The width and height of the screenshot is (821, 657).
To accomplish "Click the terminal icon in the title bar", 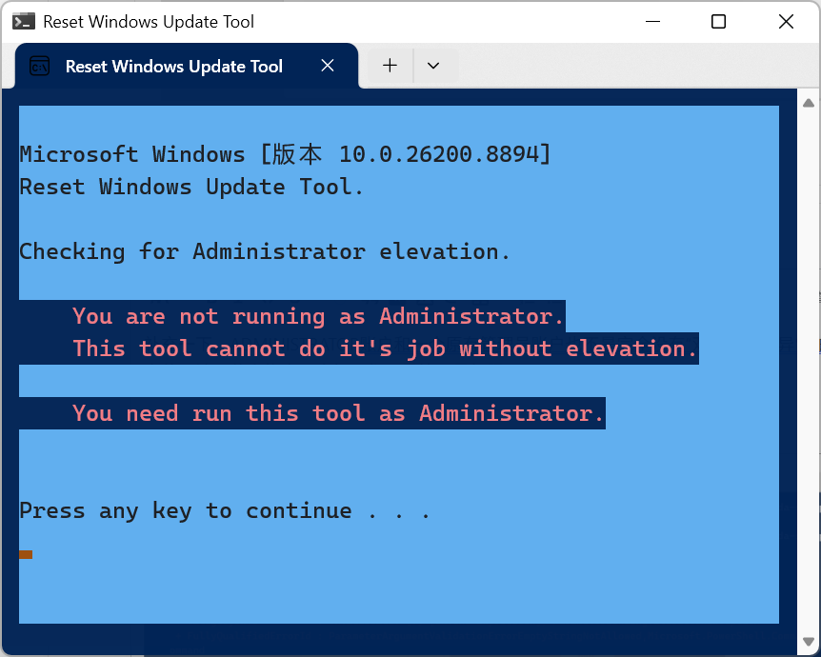I will pos(24,22).
